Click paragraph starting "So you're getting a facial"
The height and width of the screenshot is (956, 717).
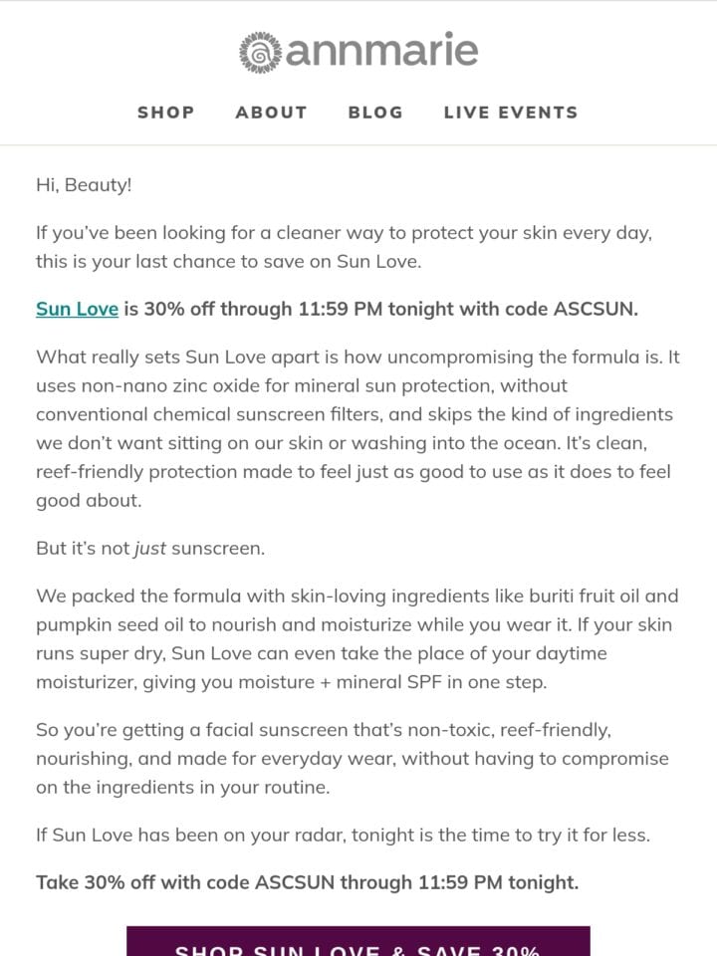pos(353,759)
